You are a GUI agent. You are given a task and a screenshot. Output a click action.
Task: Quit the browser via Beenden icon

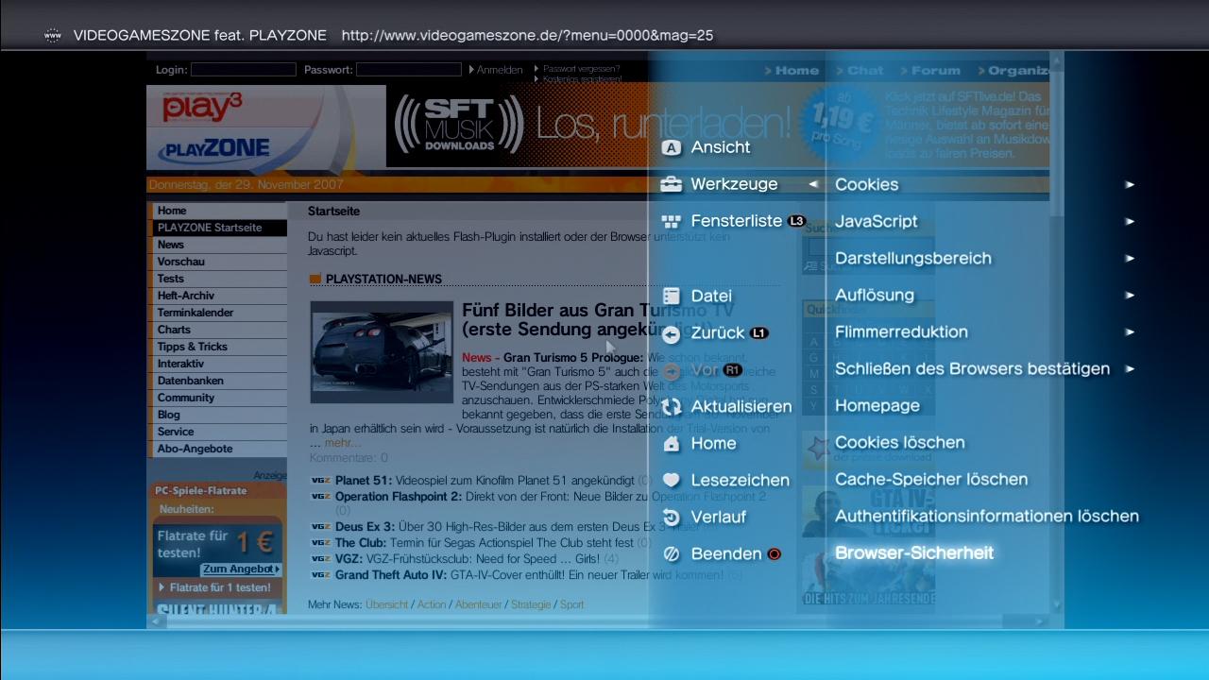coord(671,554)
